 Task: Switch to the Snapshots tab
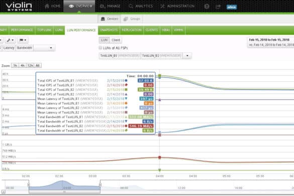tap(109, 30)
